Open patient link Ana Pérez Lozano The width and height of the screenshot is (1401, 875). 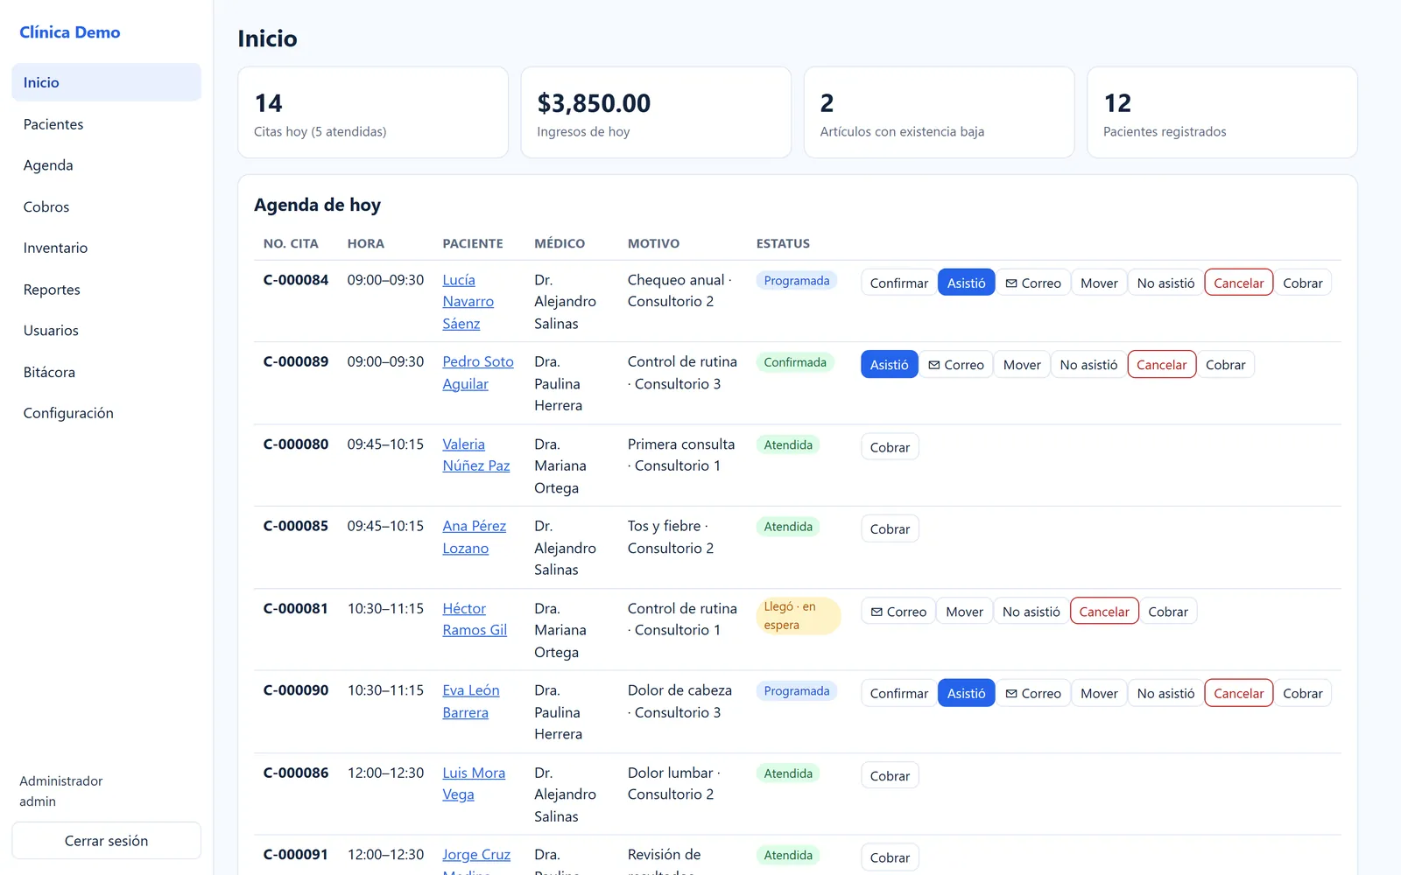coord(474,537)
